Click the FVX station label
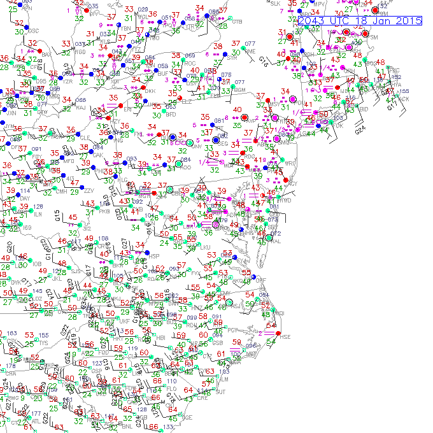The height and width of the screenshot is (433, 433). point(195,273)
